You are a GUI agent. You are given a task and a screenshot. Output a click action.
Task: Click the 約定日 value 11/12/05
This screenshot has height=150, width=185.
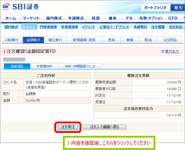pos(174,96)
